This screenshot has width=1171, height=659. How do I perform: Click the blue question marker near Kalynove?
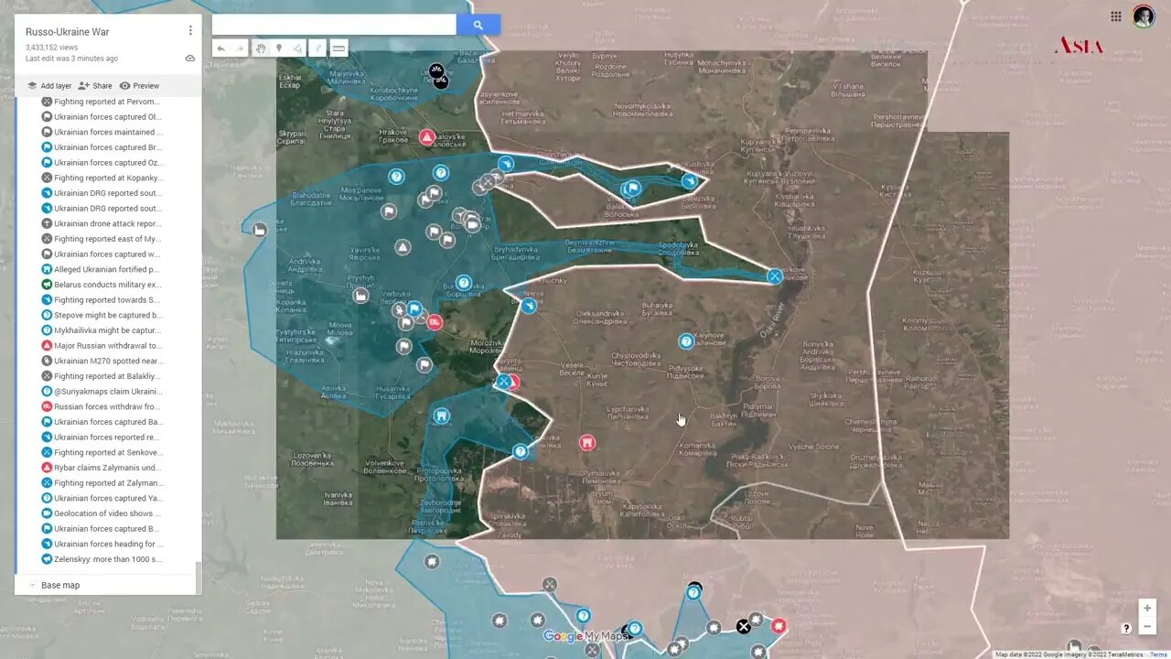pos(686,341)
